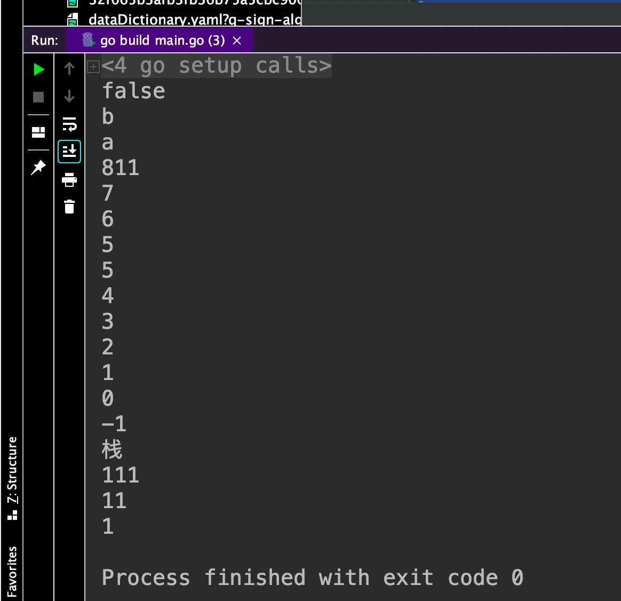Screen dimensions: 621x601
Task: Click the '-1' console output line
Action: tap(114, 424)
